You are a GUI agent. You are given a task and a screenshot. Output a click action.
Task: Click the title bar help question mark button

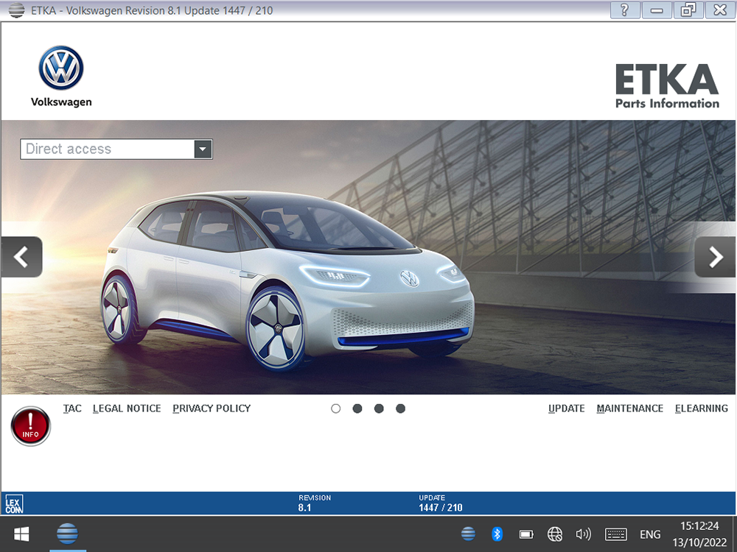coord(625,10)
